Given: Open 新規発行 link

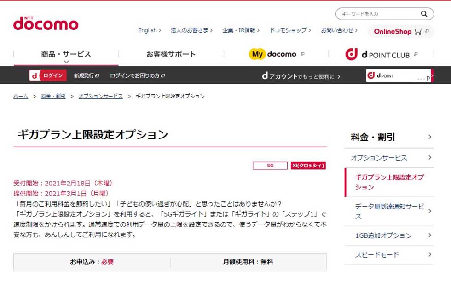Looking at the screenshot, I should coord(87,75).
